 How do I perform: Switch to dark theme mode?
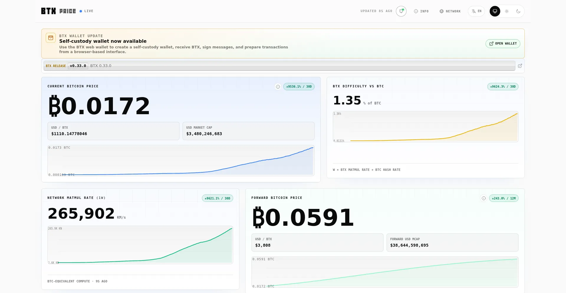click(x=518, y=11)
